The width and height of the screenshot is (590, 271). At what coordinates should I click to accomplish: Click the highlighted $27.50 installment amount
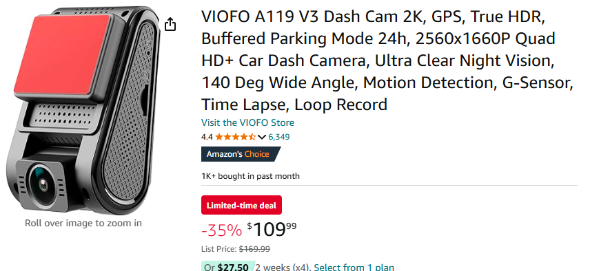tap(233, 268)
